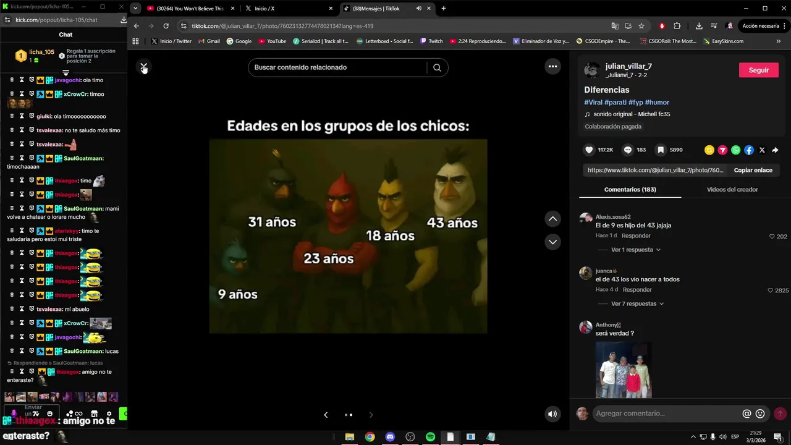The image size is (791, 445).
Task: Close the TikTok photo viewer
Action: [143, 67]
